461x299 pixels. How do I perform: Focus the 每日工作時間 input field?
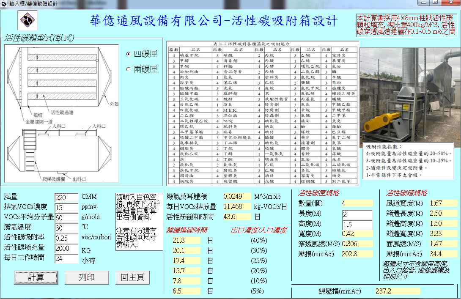[x=66, y=258]
